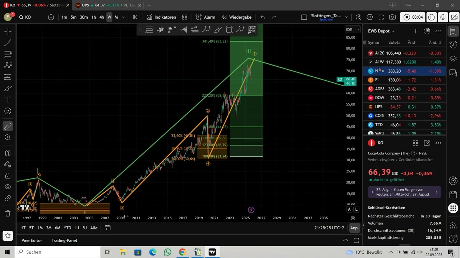The image size is (460, 258).
Task: Open the chart type candles menu
Action: (135, 17)
